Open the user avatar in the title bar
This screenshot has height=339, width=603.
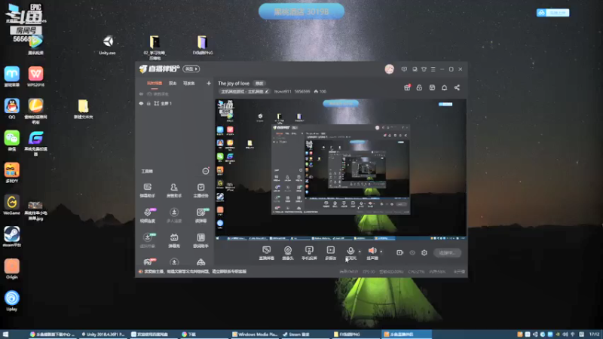[x=389, y=69]
